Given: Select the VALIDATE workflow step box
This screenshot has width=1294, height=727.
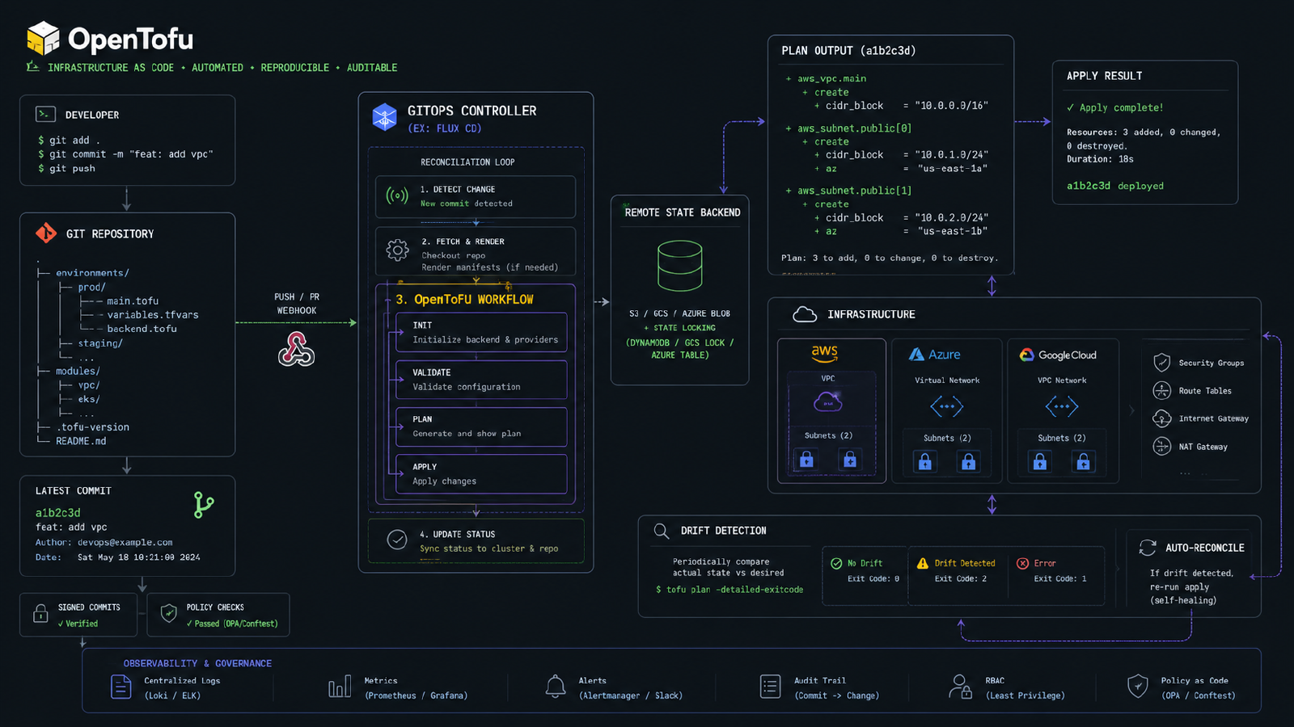Looking at the screenshot, I should pyautogui.click(x=481, y=380).
